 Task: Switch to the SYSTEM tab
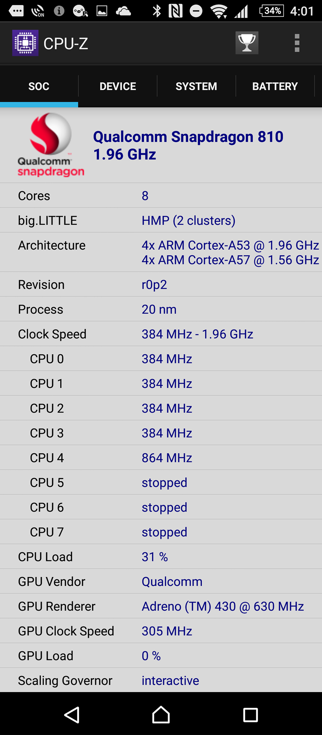tap(196, 86)
